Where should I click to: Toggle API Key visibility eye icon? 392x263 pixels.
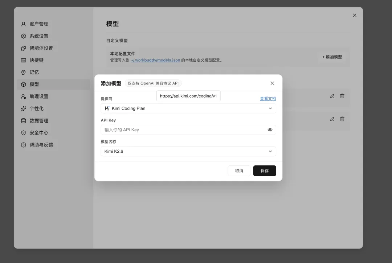point(270,130)
